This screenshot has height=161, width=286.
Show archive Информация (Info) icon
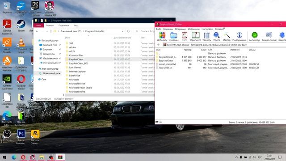[240, 36]
